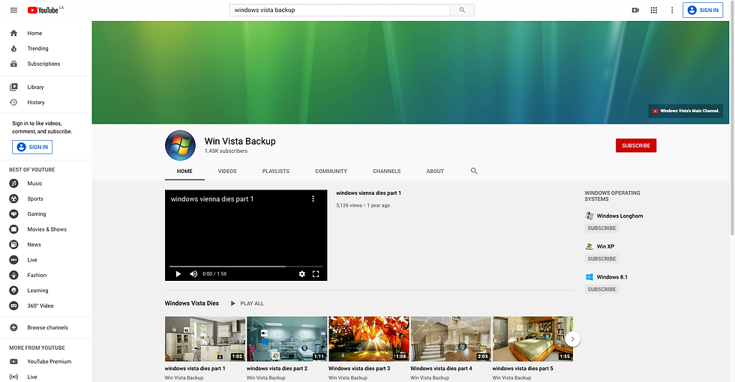This screenshot has height=382, width=735.
Task: Click the search magnifier button
Action: [x=462, y=10]
